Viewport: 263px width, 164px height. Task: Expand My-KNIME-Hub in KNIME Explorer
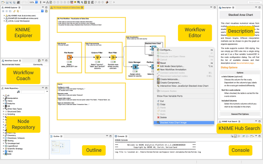tap(4, 16)
